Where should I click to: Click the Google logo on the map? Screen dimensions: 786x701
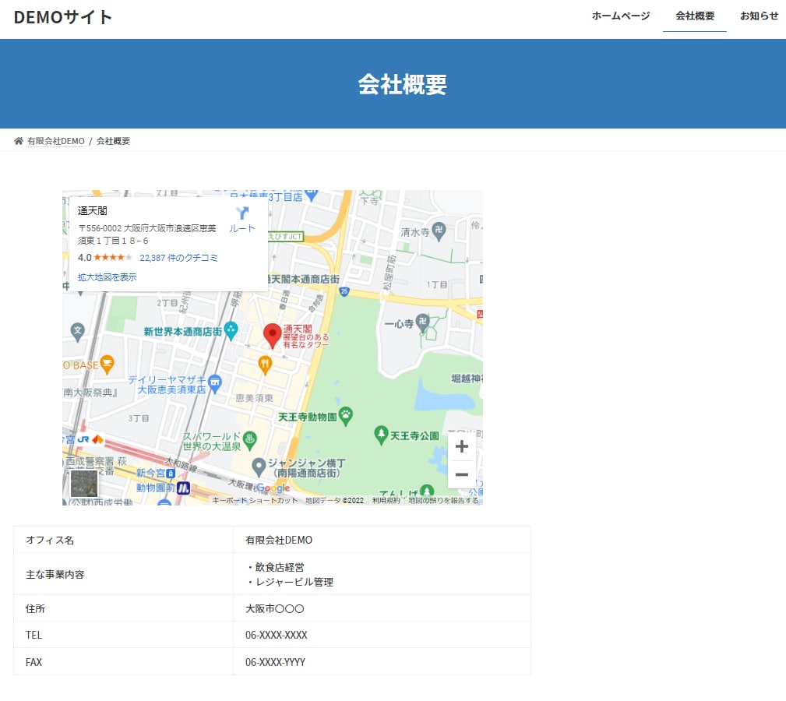[x=273, y=488]
